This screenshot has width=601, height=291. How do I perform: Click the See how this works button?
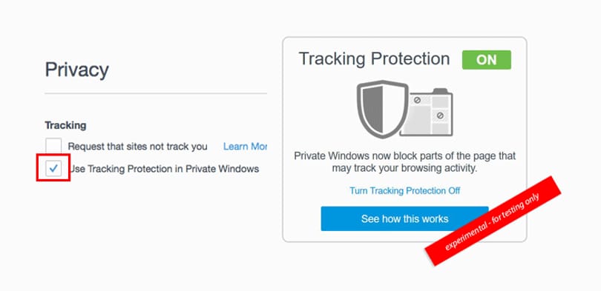pos(405,218)
